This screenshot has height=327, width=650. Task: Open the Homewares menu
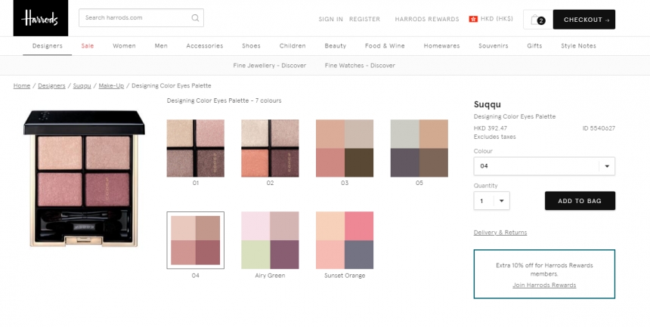coord(441,46)
